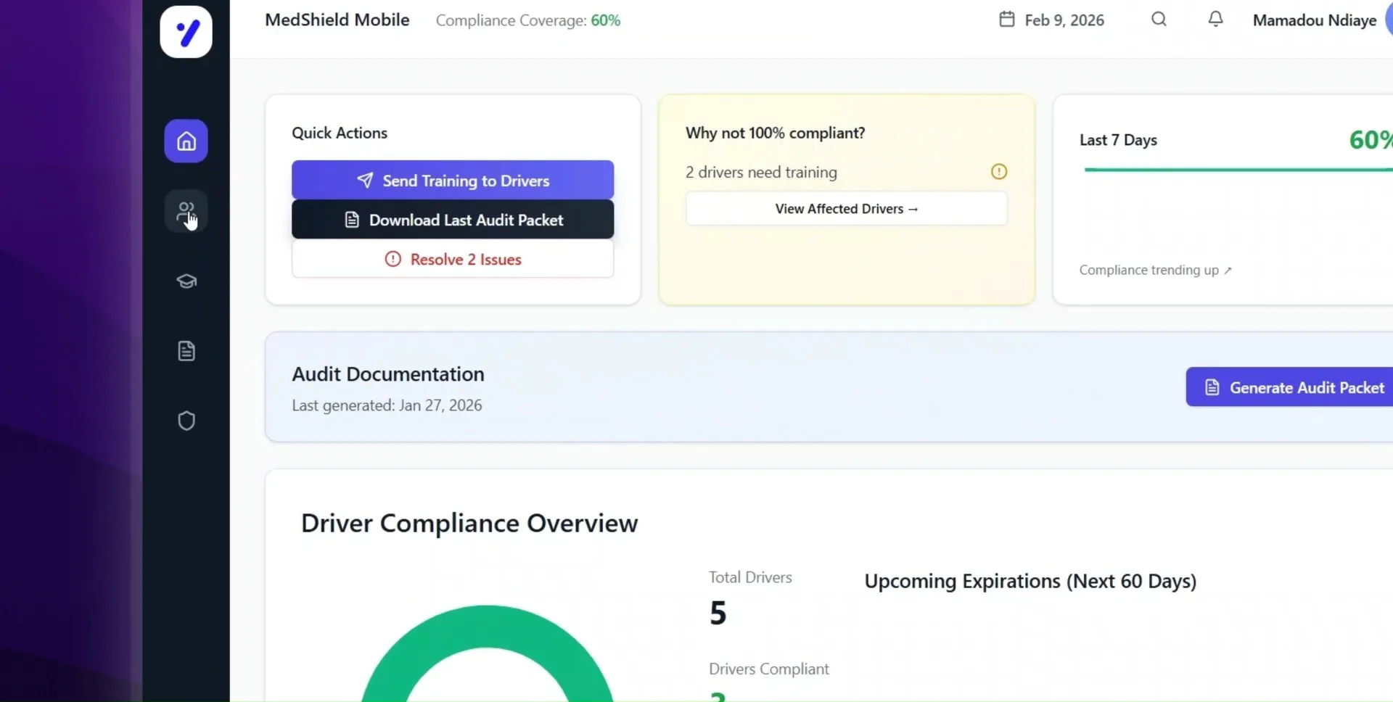This screenshot has height=702, width=1393.
Task: Click the Drivers Compliant label
Action: click(x=769, y=669)
